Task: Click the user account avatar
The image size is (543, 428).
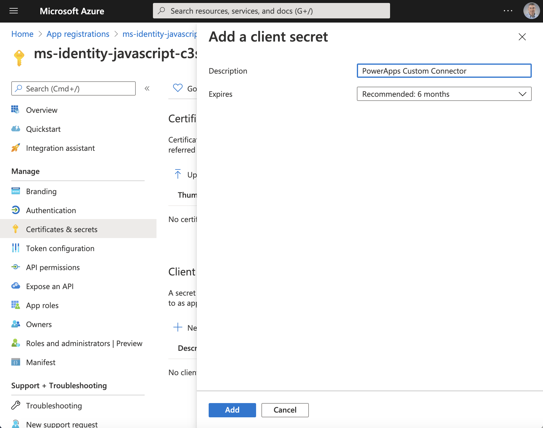Action: coord(531,11)
